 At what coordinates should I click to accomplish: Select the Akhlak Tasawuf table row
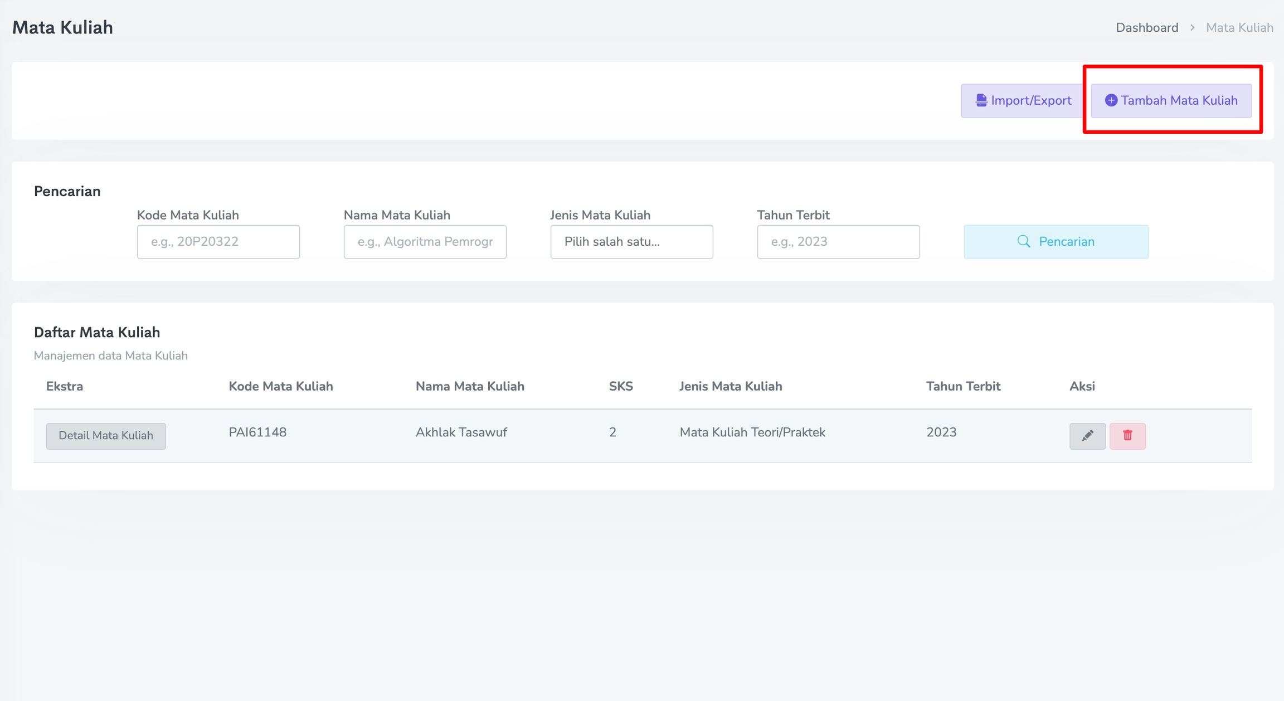(x=461, y=432)
